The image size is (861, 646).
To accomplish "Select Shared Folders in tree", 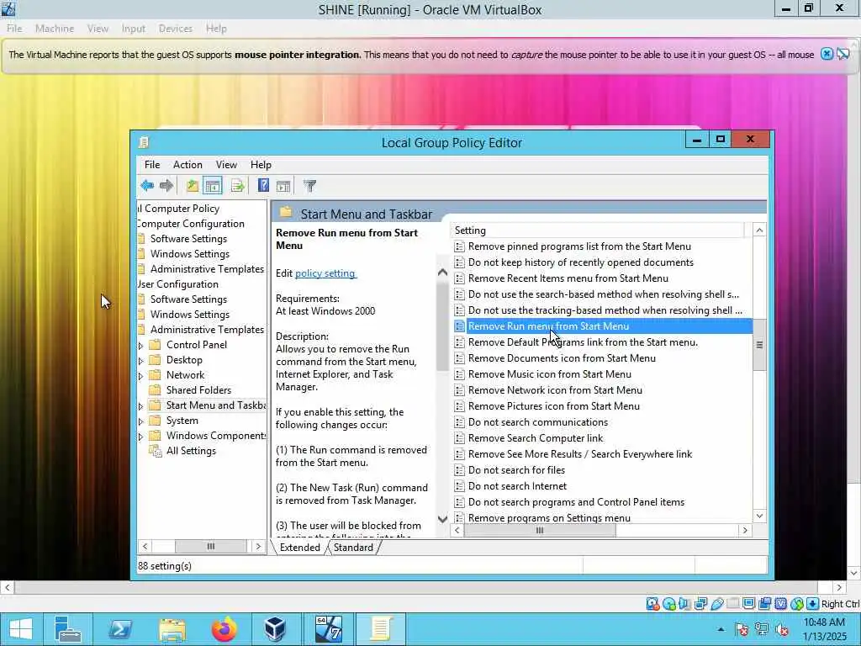I will 198,390.
